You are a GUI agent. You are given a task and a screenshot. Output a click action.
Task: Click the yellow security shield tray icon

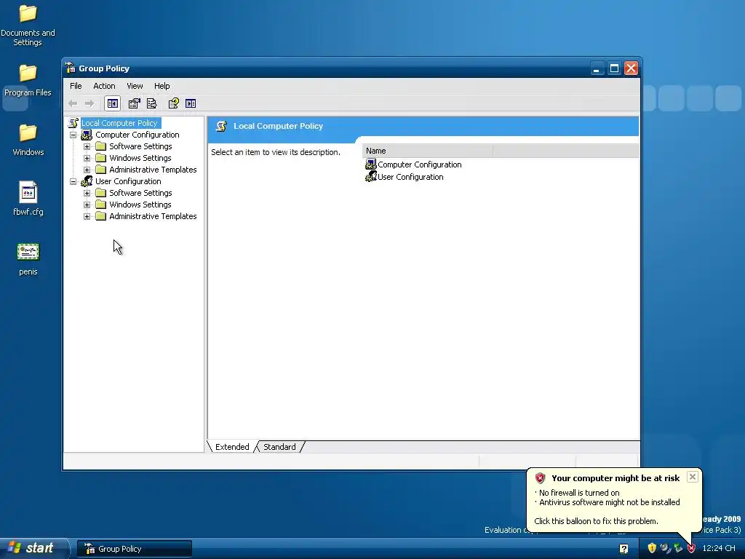(652, 548)
